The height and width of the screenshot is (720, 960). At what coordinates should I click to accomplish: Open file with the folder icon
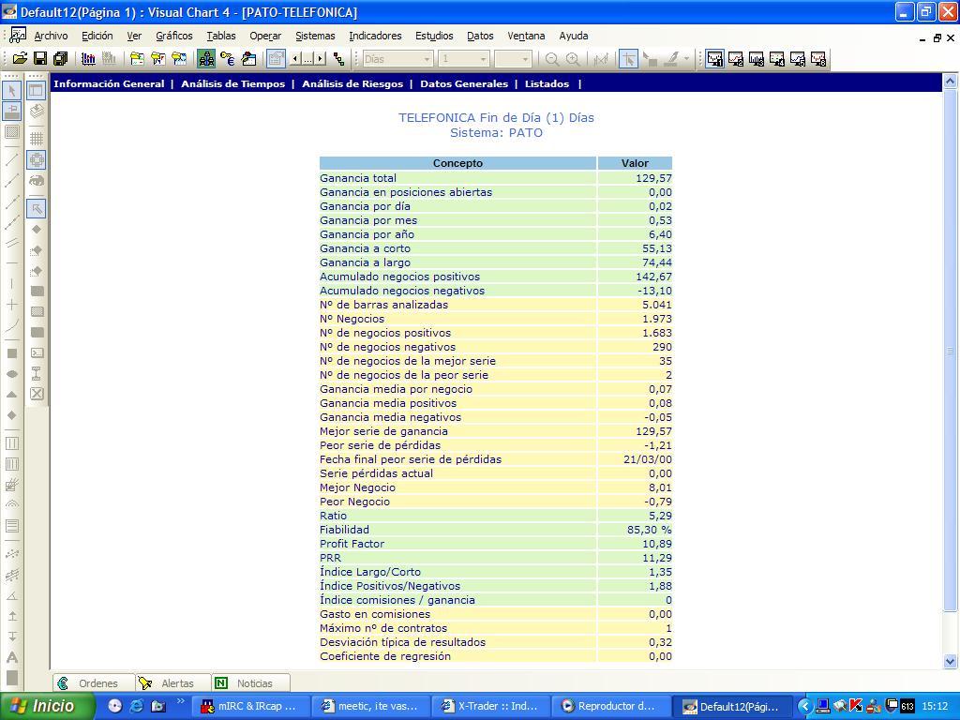coord(20,59)
